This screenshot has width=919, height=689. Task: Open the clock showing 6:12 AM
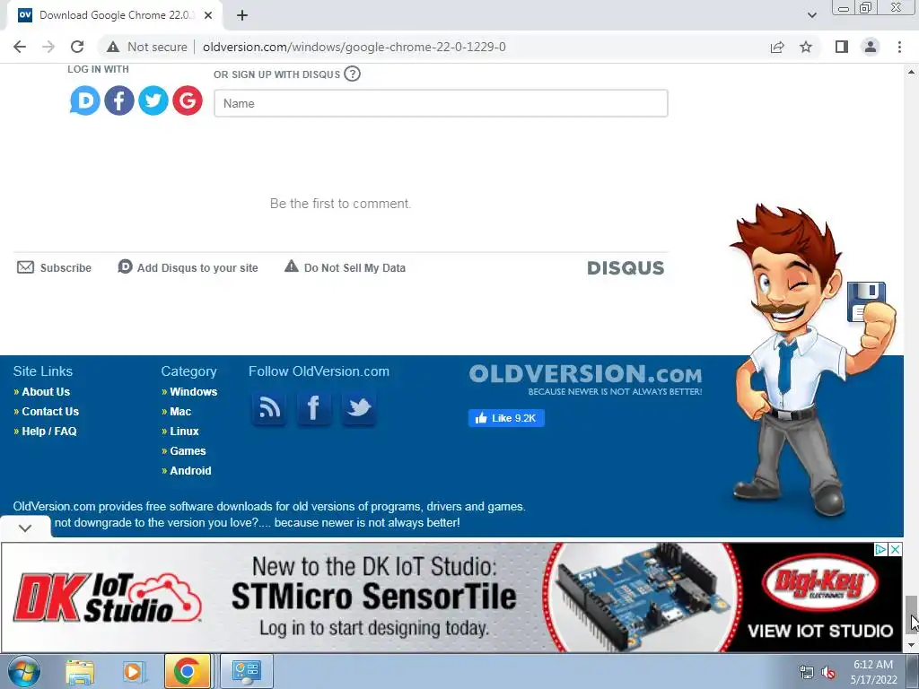(873, 672)
